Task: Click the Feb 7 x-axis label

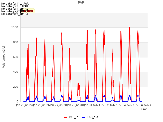Action: tap(147, 105)
